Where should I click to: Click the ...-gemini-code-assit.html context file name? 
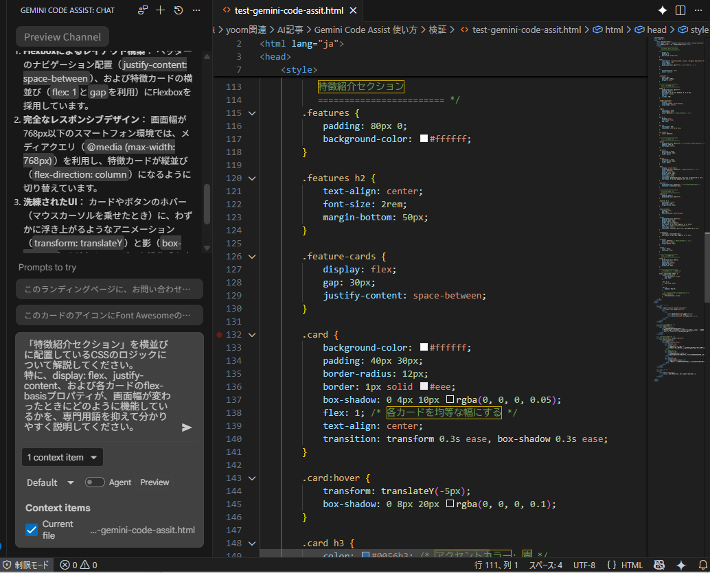pos(142,530)
